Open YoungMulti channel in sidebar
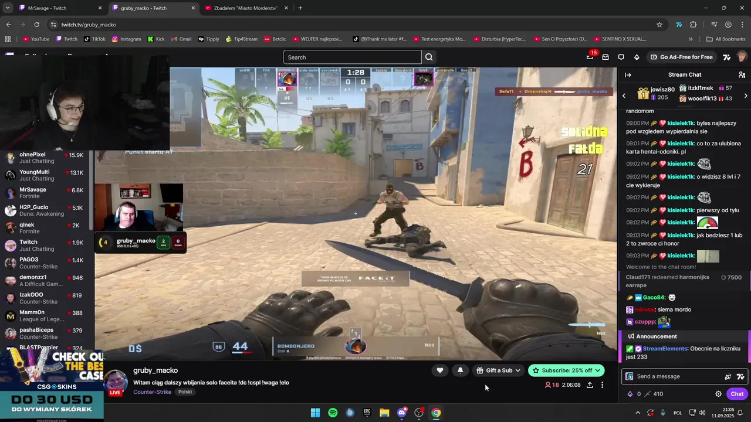Screen dimensions: 751x422 (45, 175)
